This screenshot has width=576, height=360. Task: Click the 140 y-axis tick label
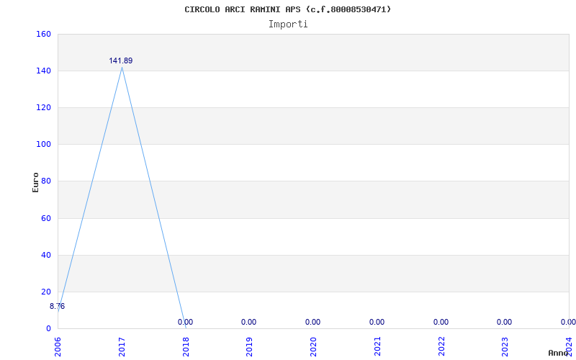point(43,71)
